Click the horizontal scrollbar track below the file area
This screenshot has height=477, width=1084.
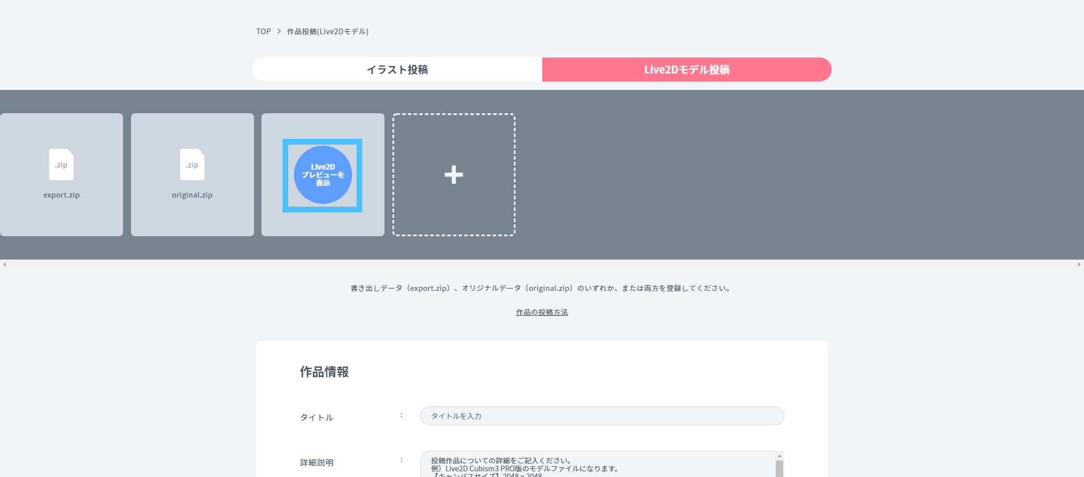tap(541, 265)
